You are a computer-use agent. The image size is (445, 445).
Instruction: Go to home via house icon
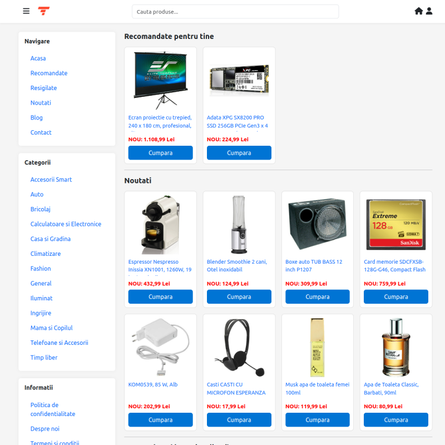(x=419, y=11)
